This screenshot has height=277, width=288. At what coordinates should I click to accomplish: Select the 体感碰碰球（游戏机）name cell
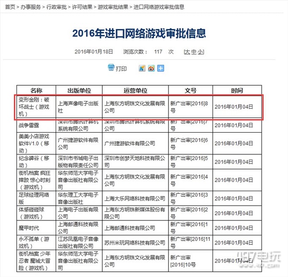36,213
